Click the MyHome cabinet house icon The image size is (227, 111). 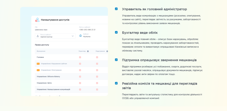[80, 36]
